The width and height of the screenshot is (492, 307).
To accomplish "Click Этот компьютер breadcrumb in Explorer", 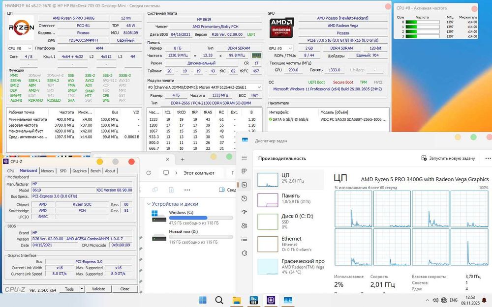I will click(x=199, y=173).
